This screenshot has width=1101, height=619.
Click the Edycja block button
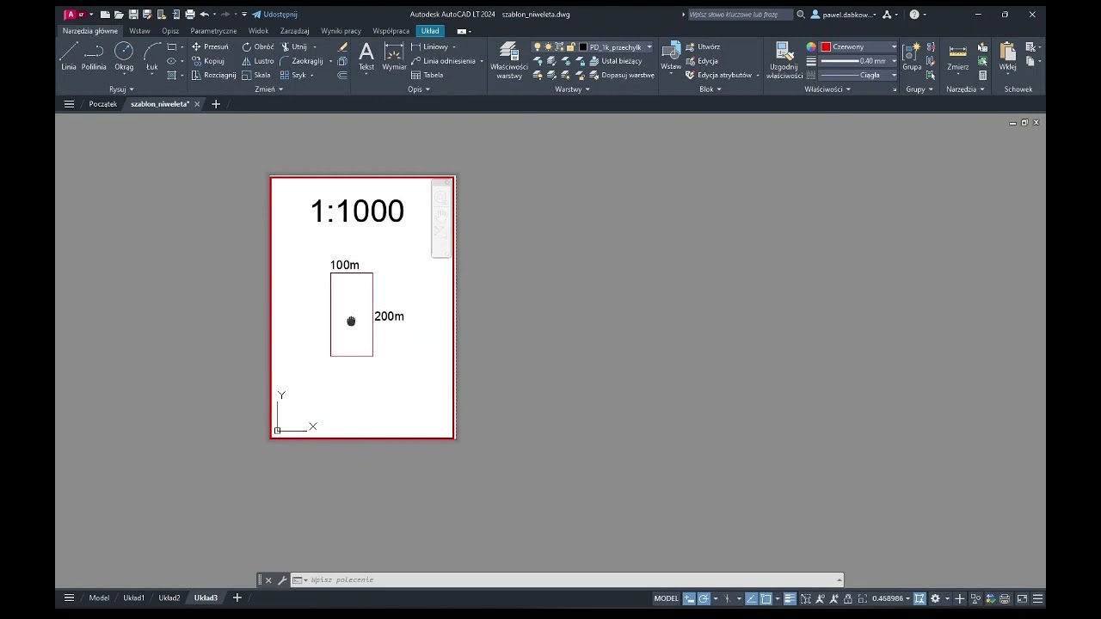pyautogui.click(x=702, y=61)
